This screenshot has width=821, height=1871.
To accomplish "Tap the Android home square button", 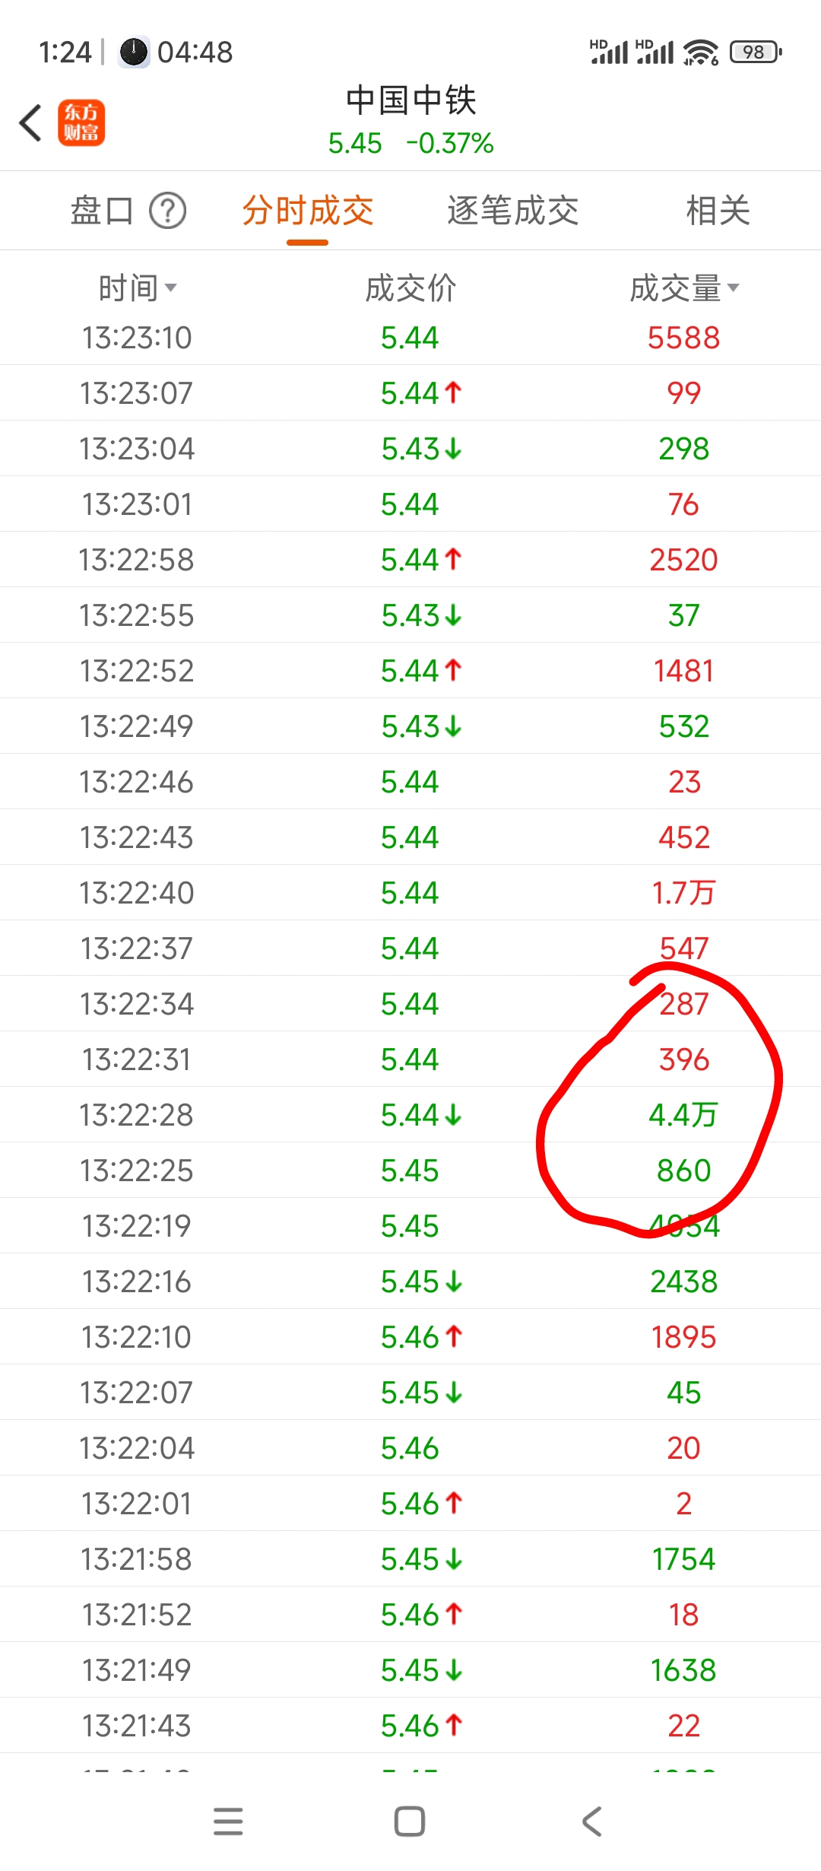I will click(410, 1821).
